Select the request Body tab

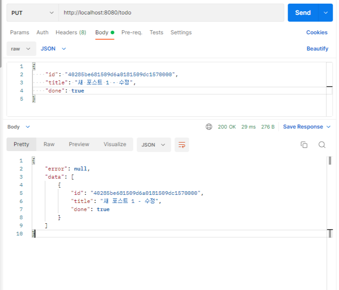point(105,32)
